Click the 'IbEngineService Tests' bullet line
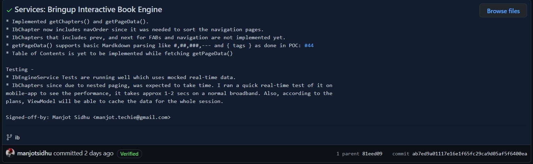Image resolution: width=533 pixels, height=164 pixels. coord(121,77)
